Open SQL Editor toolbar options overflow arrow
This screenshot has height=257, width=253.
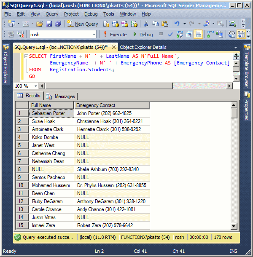248,34
